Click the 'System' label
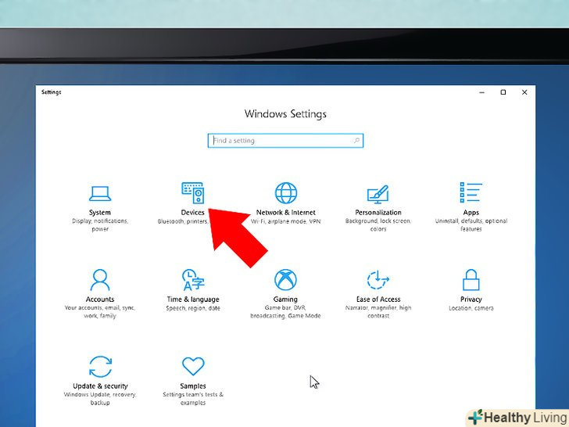The width and height of the screenshot is (569, 427). point(100,213)
